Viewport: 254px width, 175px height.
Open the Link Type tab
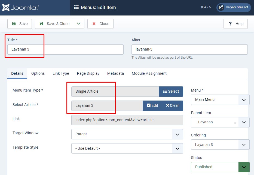click(x=61, y=73)
